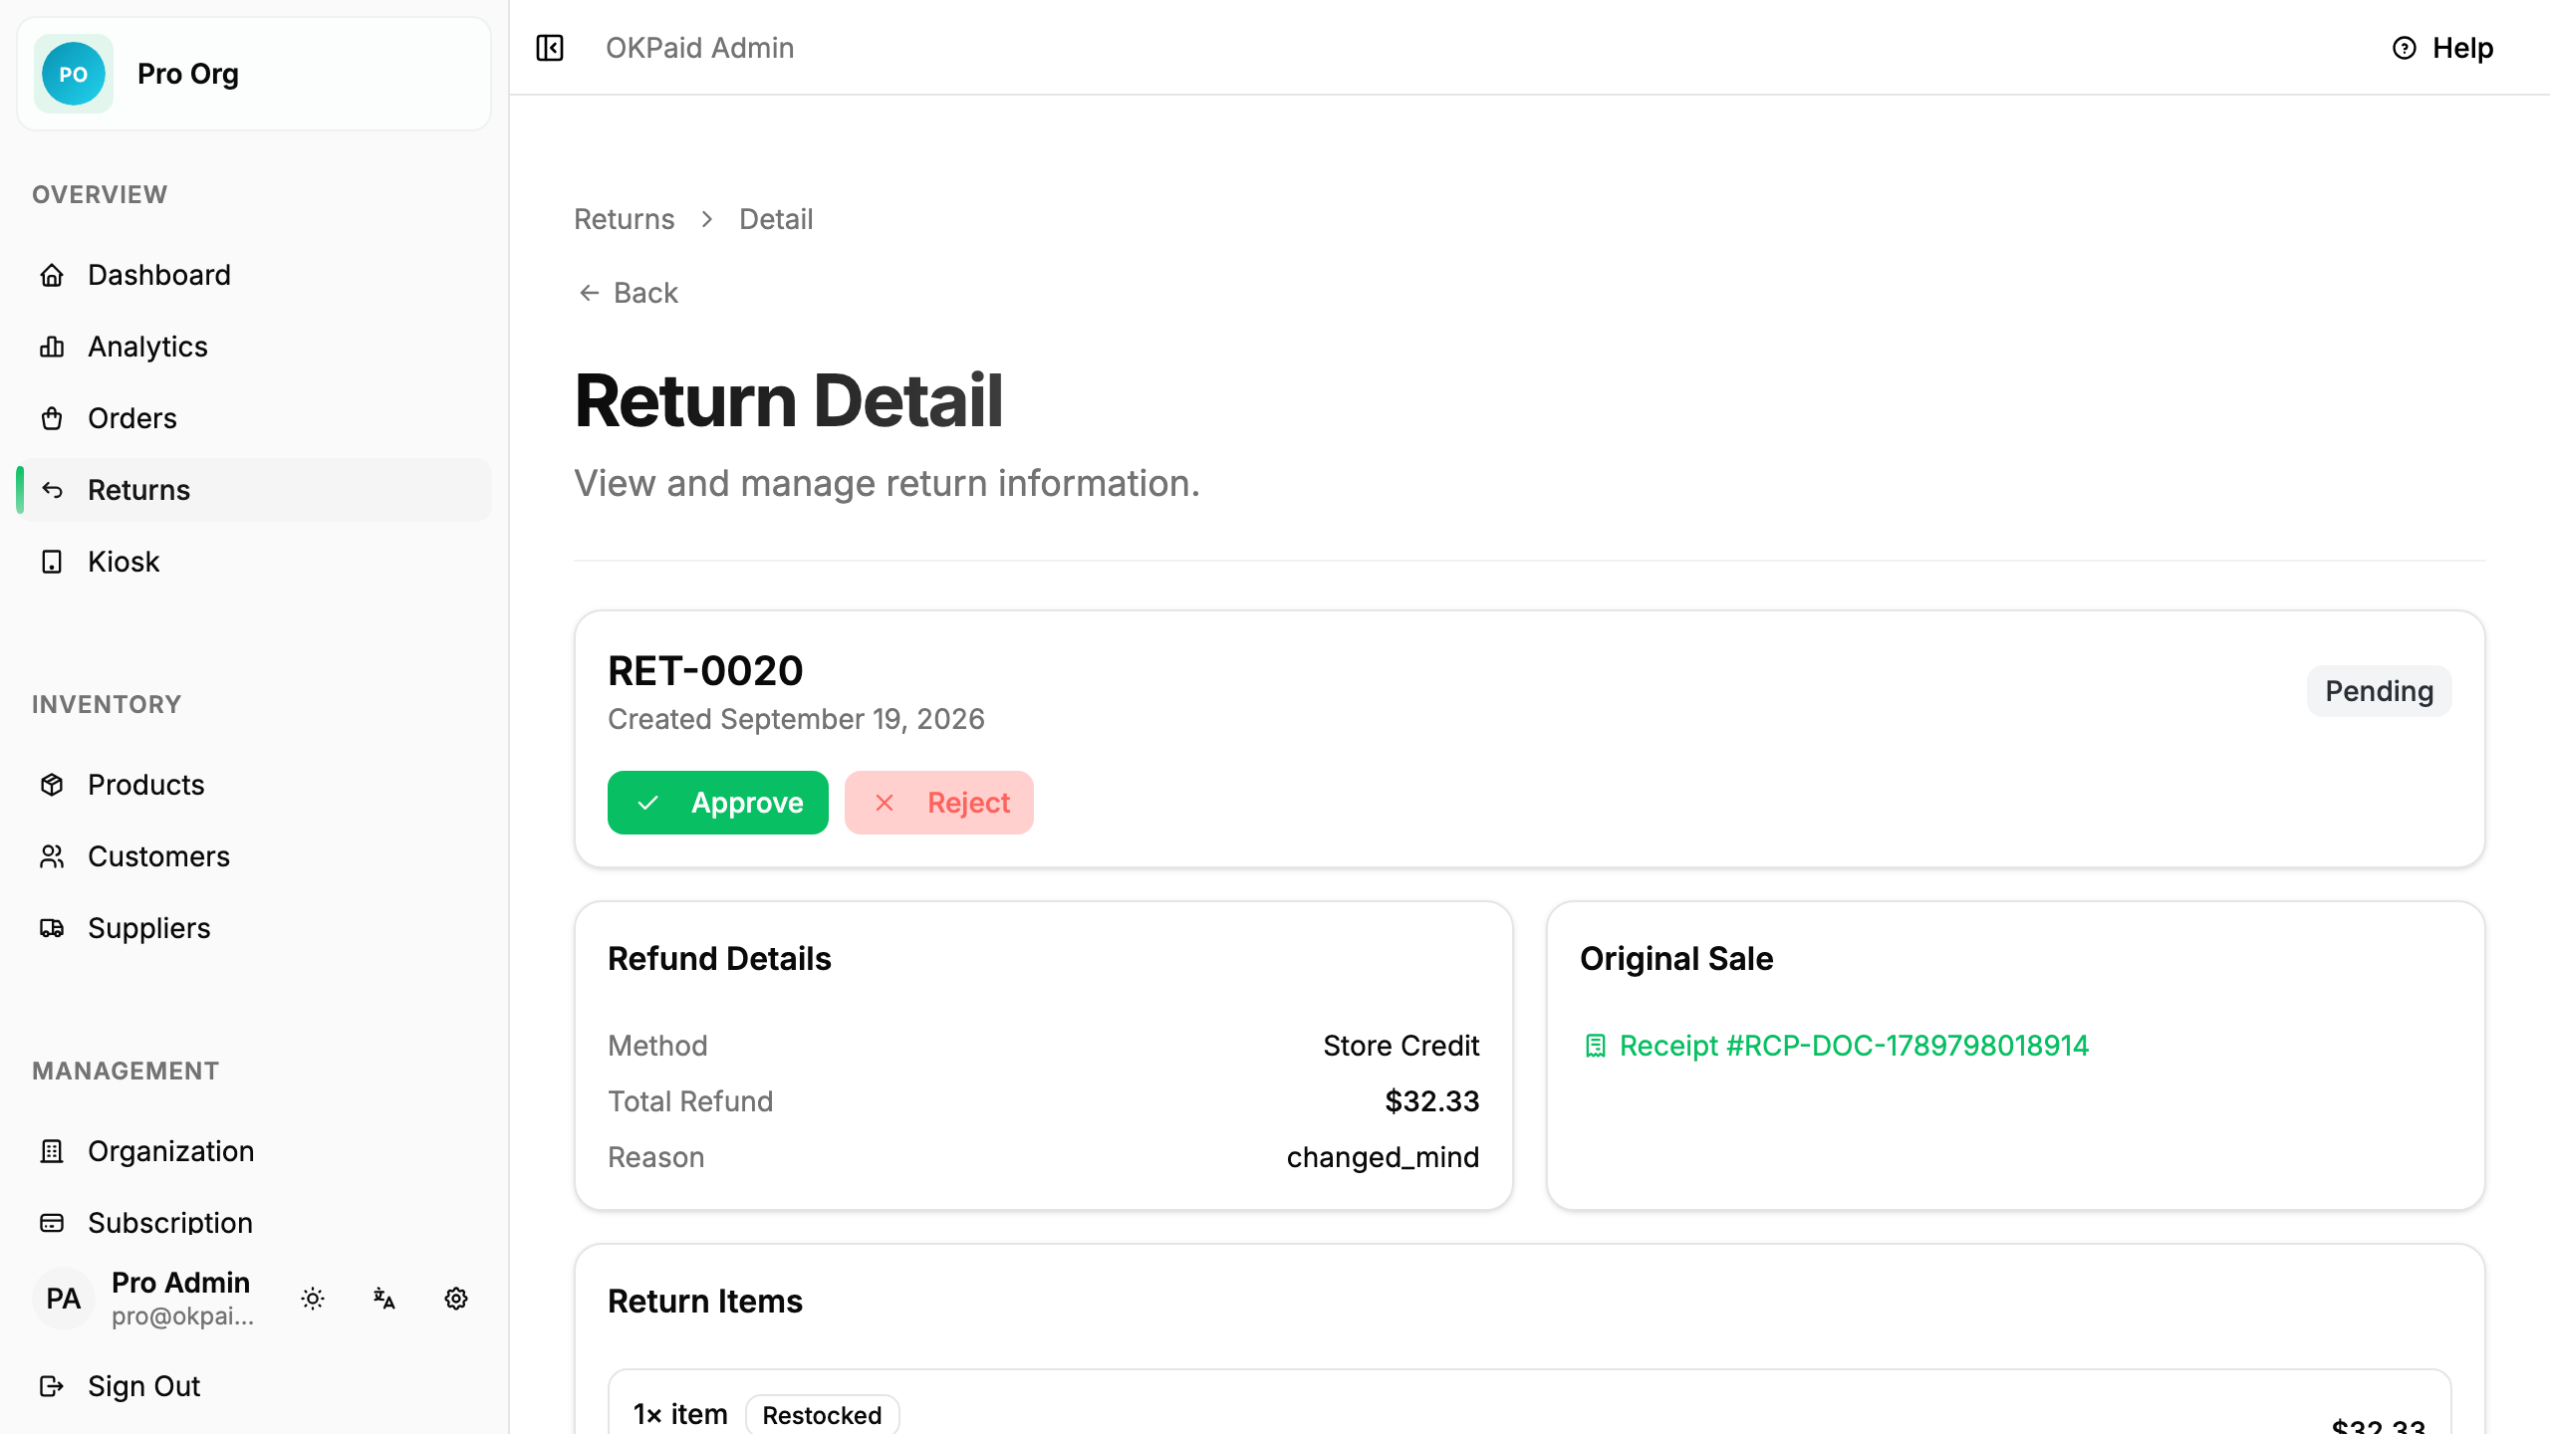The height and width of the screenshot is (1434, 2550).
Task: Open the Help icon link
Action: (2404, 48)
